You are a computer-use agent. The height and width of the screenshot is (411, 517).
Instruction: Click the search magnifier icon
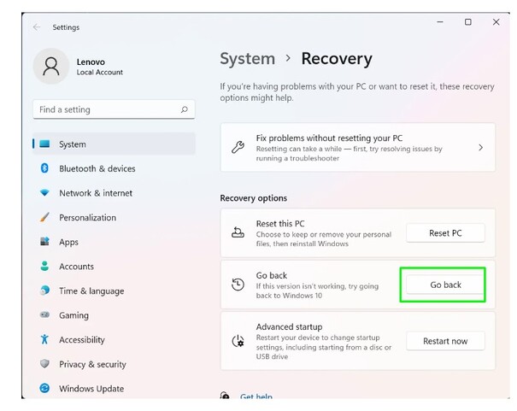[184, 109]
